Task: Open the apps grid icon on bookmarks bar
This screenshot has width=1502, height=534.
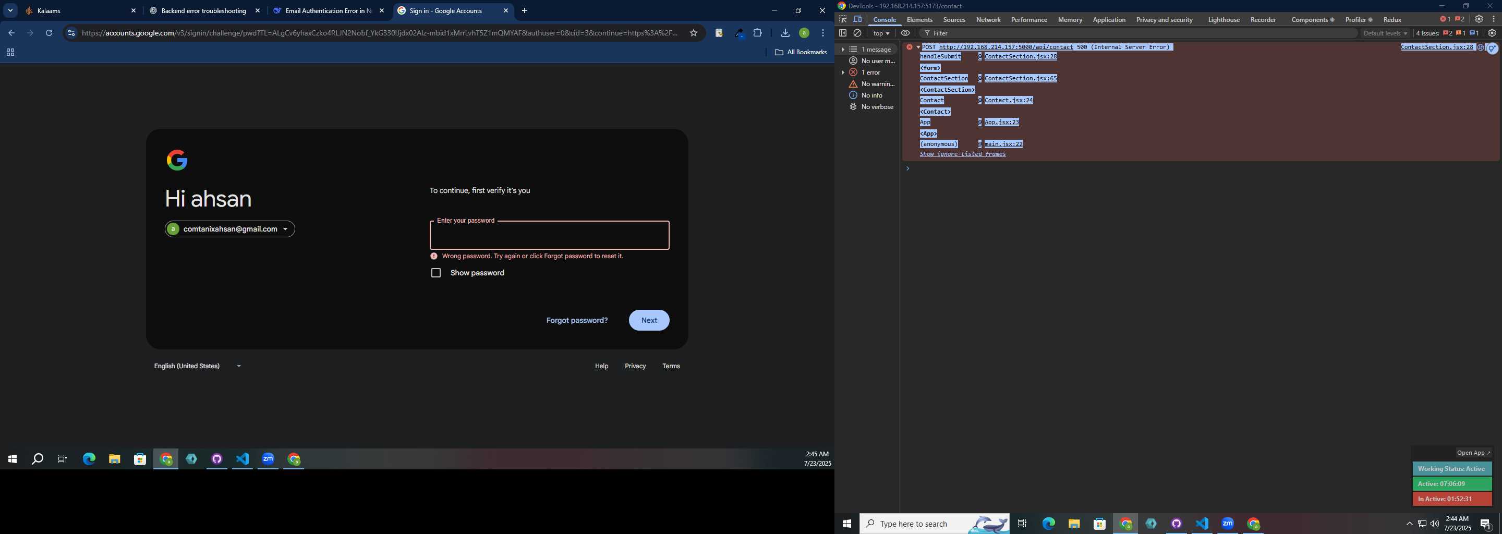Action: 10,53
